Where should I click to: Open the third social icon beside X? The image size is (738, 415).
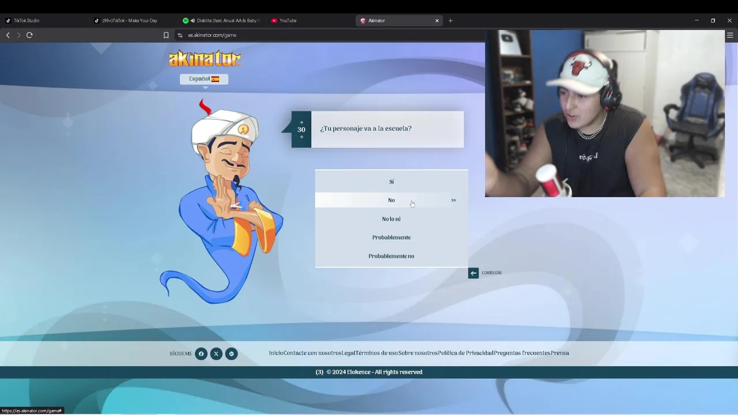pos(231,354)
